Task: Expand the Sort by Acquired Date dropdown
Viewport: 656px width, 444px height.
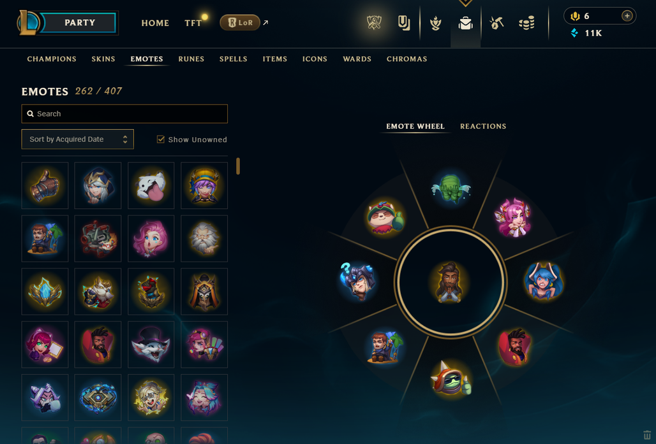Action: 77,139
